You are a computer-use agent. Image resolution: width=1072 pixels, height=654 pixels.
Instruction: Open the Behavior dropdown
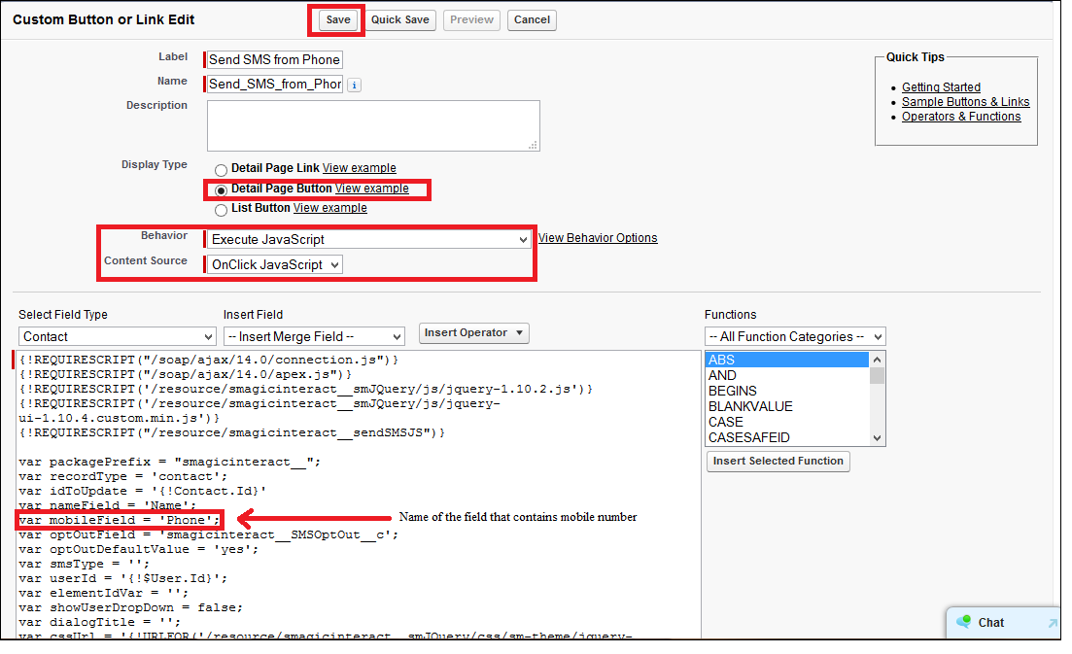(369, 239)
